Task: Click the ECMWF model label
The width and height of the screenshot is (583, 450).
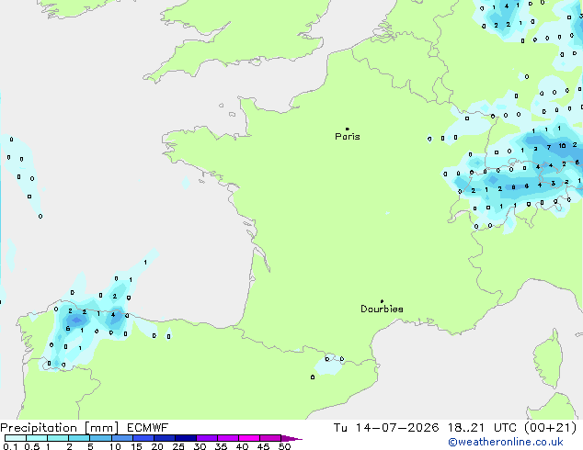Action: (148, 428)
